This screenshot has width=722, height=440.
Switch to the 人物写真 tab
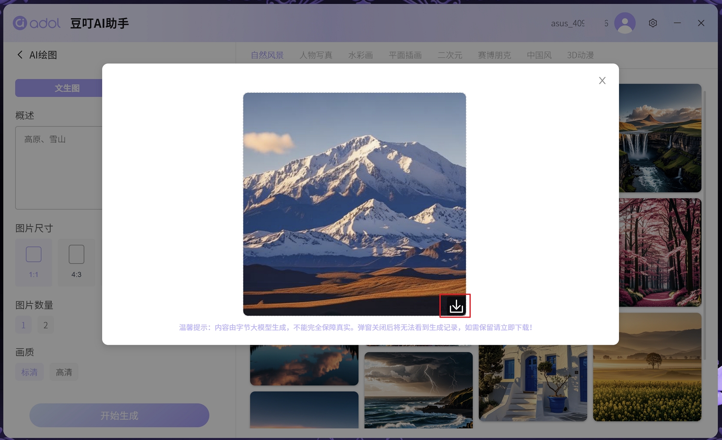click(x=316, y=55)
